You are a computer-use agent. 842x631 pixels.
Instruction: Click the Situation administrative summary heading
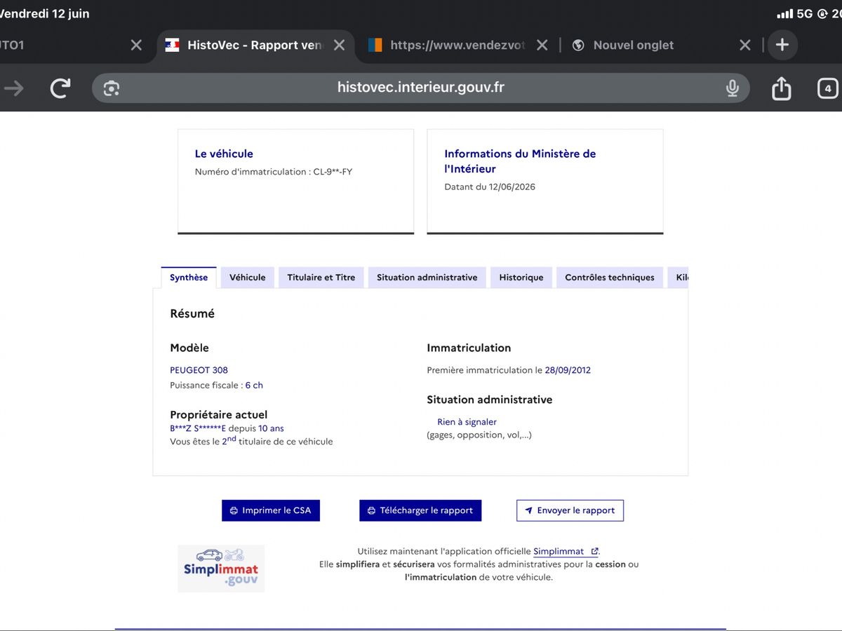pyautogui.click(x=490, y=400)
